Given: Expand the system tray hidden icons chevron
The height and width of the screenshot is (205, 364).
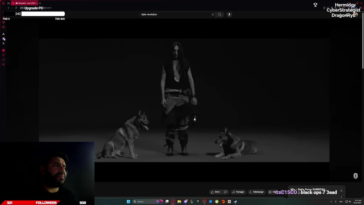Looking at the screenshot, I should pos(331,202).
